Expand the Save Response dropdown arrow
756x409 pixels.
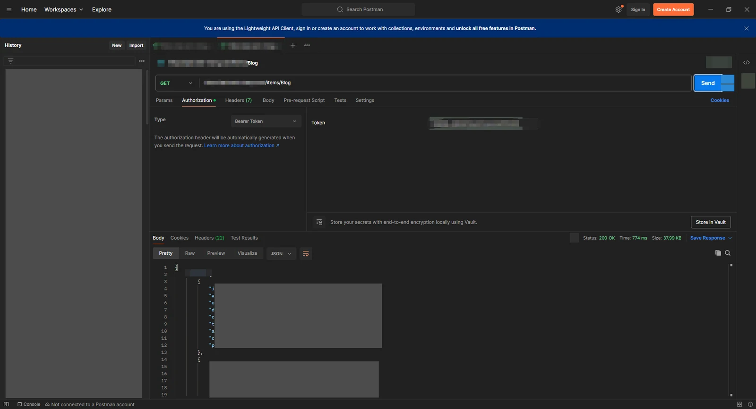[730, 238]
